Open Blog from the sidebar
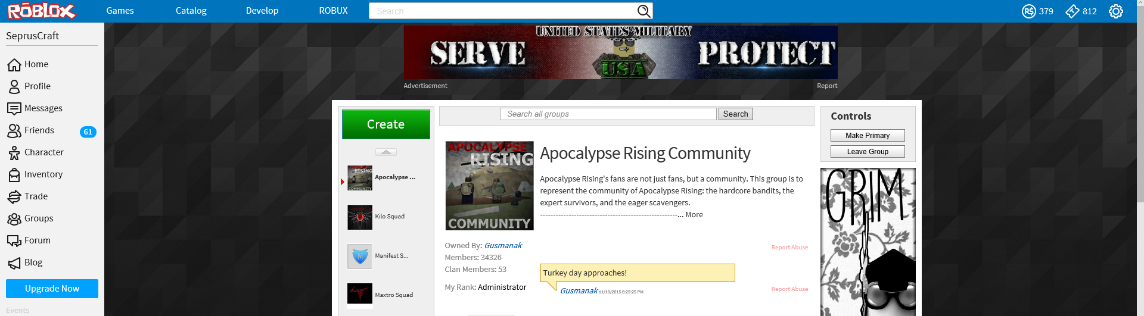Viewport: 1144px width, 316px height. [33, 262]
